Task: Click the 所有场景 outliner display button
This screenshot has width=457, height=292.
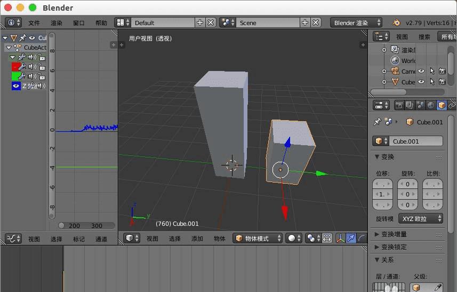Action: (447, 37)
